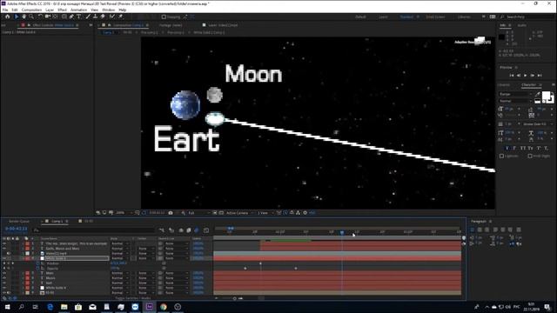Select the Pan Behind anchor point tool
The image size is (557, 313).
[55, 17]
